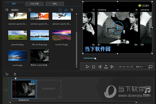This screenshot has height=104, width=156.
Task: Click the green checkmark on 周杰伦 clip
Action: tap(48, 50)
